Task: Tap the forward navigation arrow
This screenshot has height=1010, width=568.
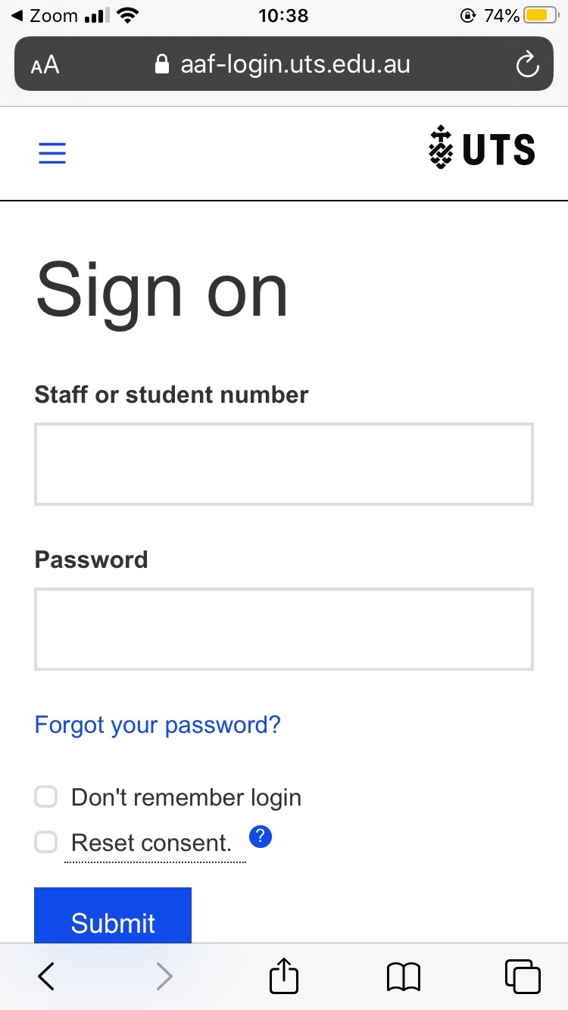Action: 164,976
